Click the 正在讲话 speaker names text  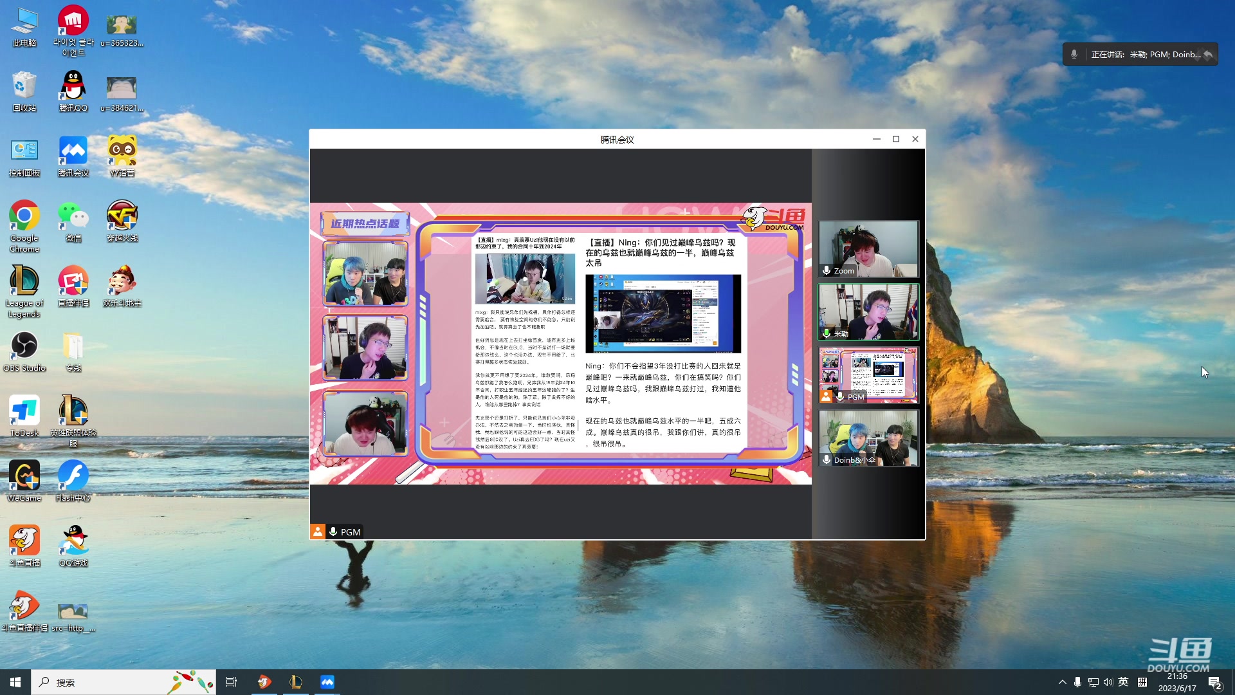pyautogui.click(x=1146, y=54)
